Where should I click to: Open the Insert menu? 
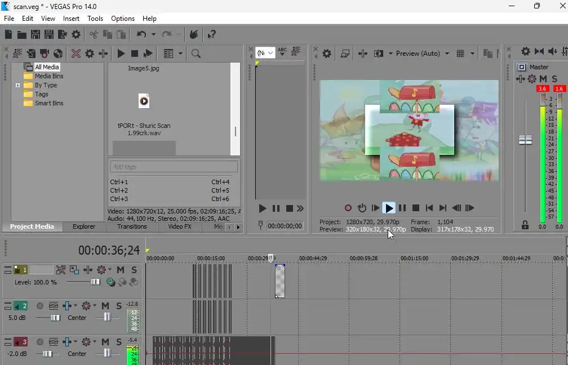(71, 19)
